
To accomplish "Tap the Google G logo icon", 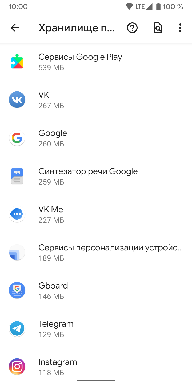I will point(17,138).
